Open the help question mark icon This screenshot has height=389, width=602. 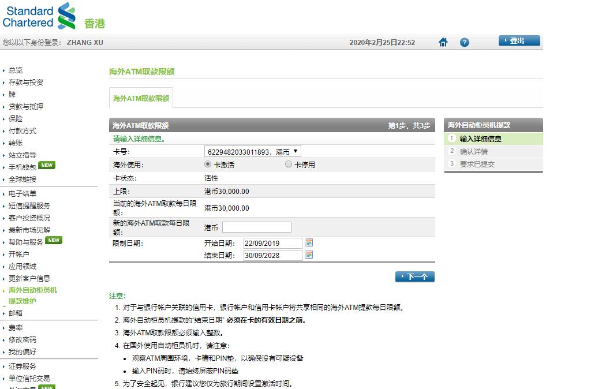pyautogui.click(x=465, y=41)
